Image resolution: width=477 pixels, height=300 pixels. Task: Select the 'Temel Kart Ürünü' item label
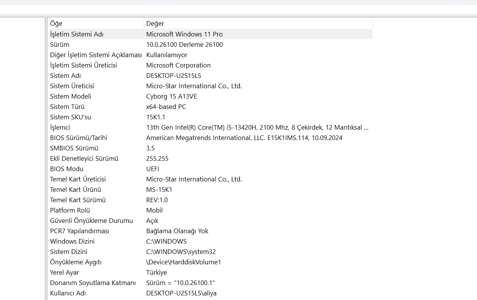(x=75, y=190)
